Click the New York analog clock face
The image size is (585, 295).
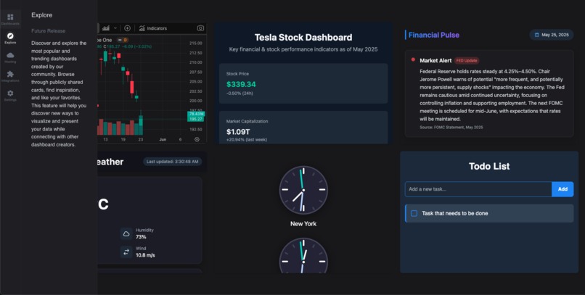[303, 191]
